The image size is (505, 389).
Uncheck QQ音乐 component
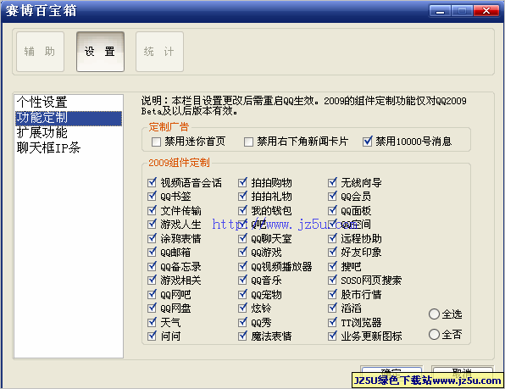click(x=242, y=281)
